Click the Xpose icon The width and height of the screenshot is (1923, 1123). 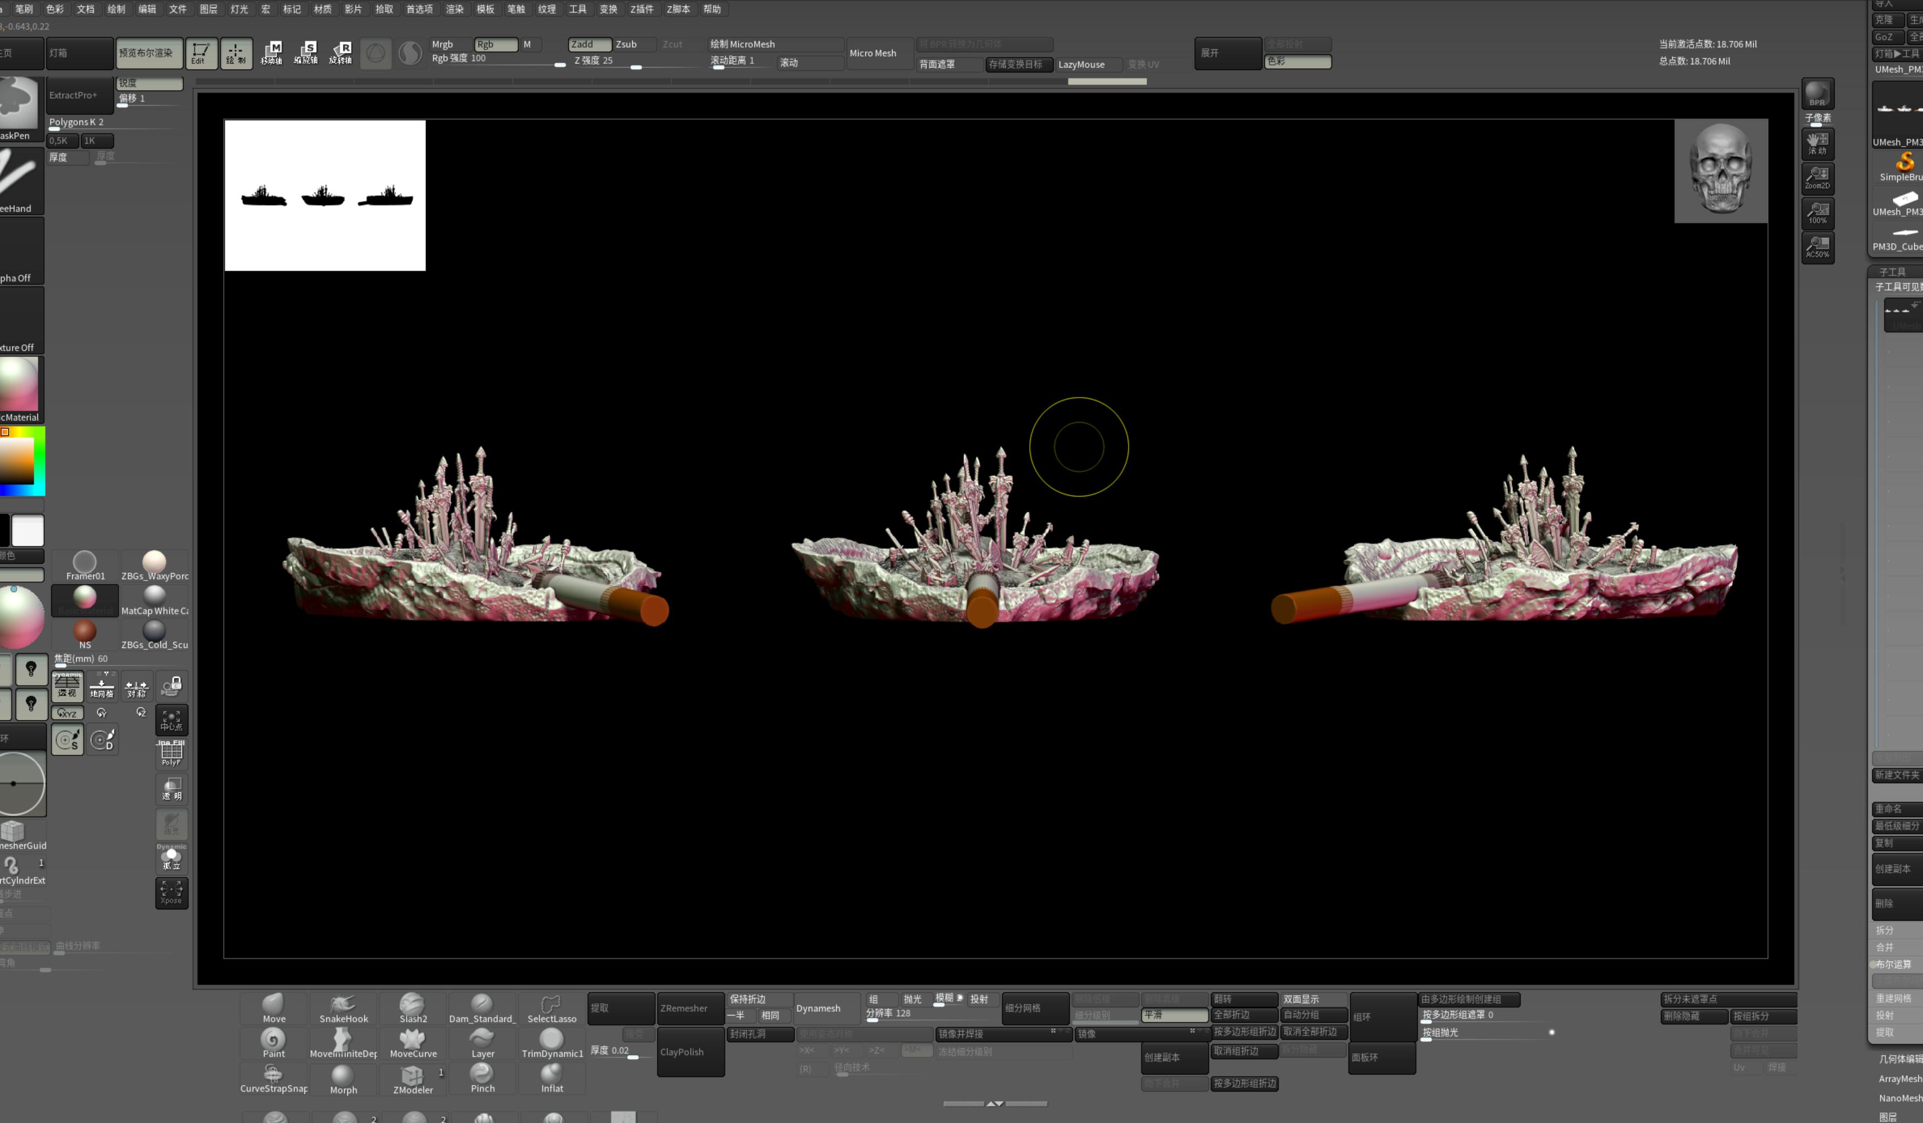pos(172,893)
